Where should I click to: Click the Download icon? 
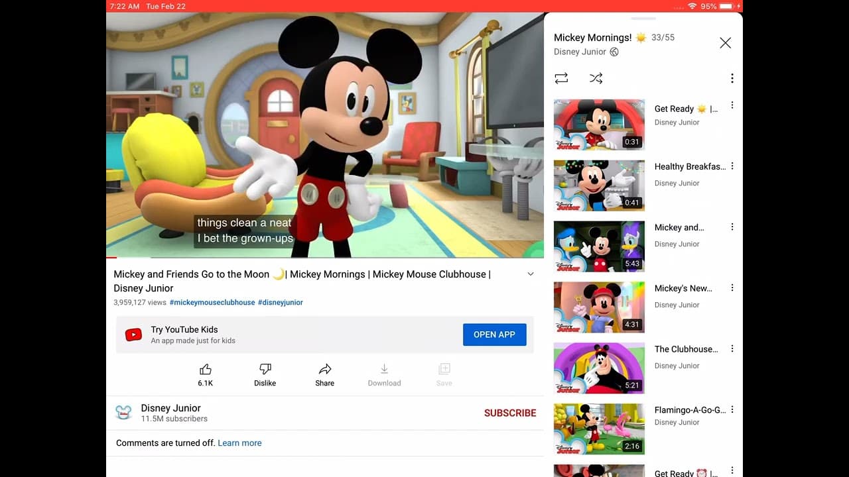tap(384, 369)
